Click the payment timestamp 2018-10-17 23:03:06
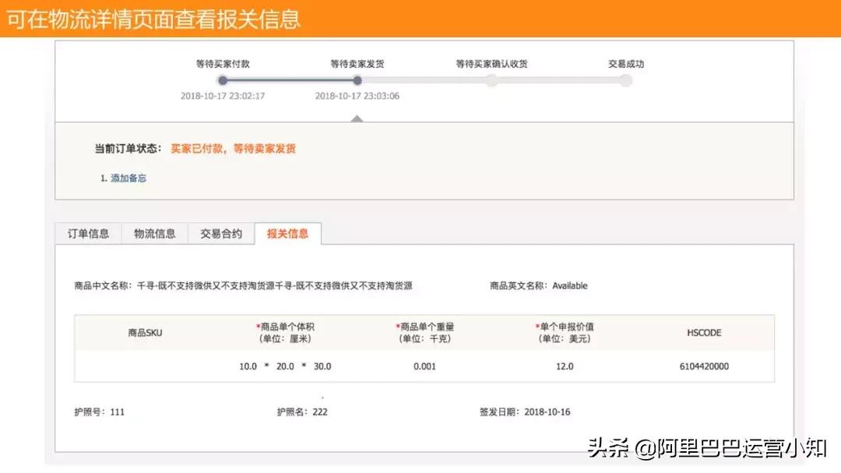Viewport: 841px width, 473px height. (x=357, y=96)
